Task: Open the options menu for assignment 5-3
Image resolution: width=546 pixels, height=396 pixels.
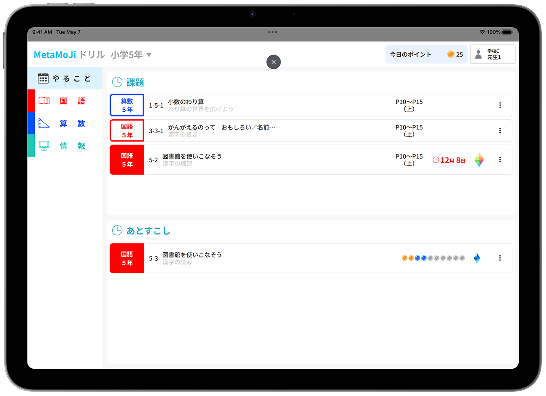Action: [x=500, y=258]
